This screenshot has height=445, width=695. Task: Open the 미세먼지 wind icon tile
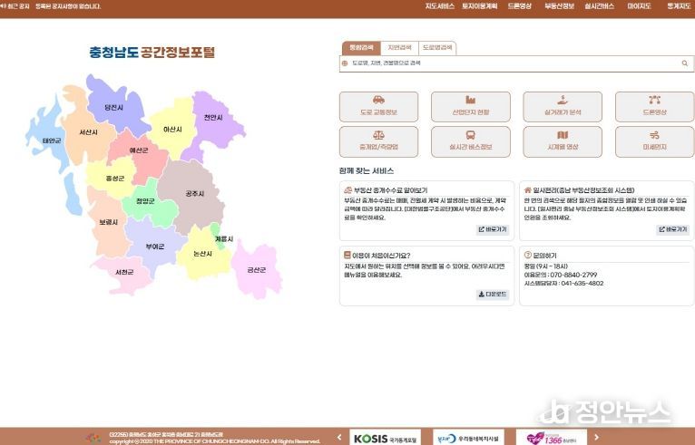655,141
